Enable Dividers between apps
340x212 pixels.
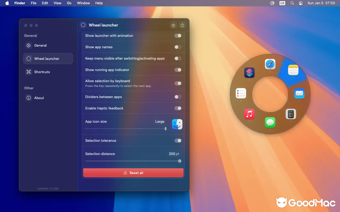coord(178,97)
